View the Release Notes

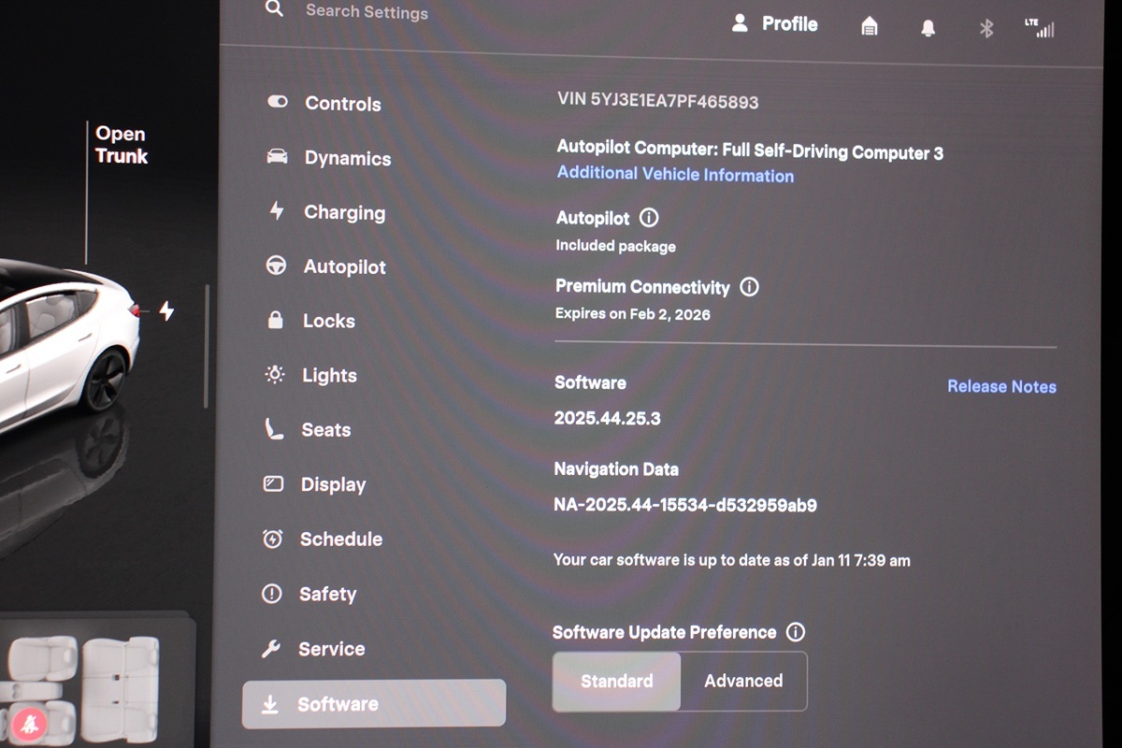(1001, 386)
